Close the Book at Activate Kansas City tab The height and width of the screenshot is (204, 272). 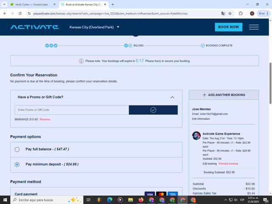[105, 5]
